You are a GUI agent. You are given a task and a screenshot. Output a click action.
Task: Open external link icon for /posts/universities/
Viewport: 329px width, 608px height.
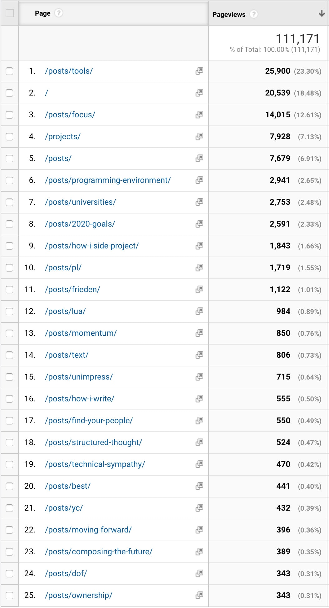pyautogui.click(x=199, y=202)
